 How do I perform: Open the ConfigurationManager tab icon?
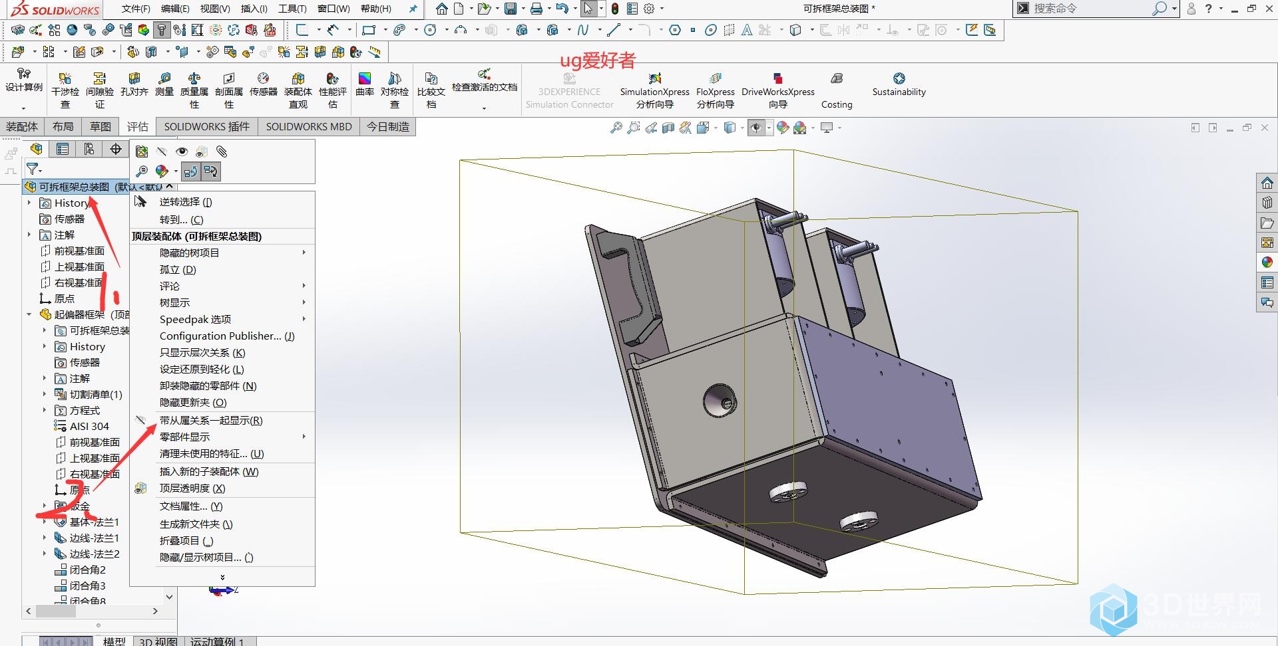click(x=89, y=149)
